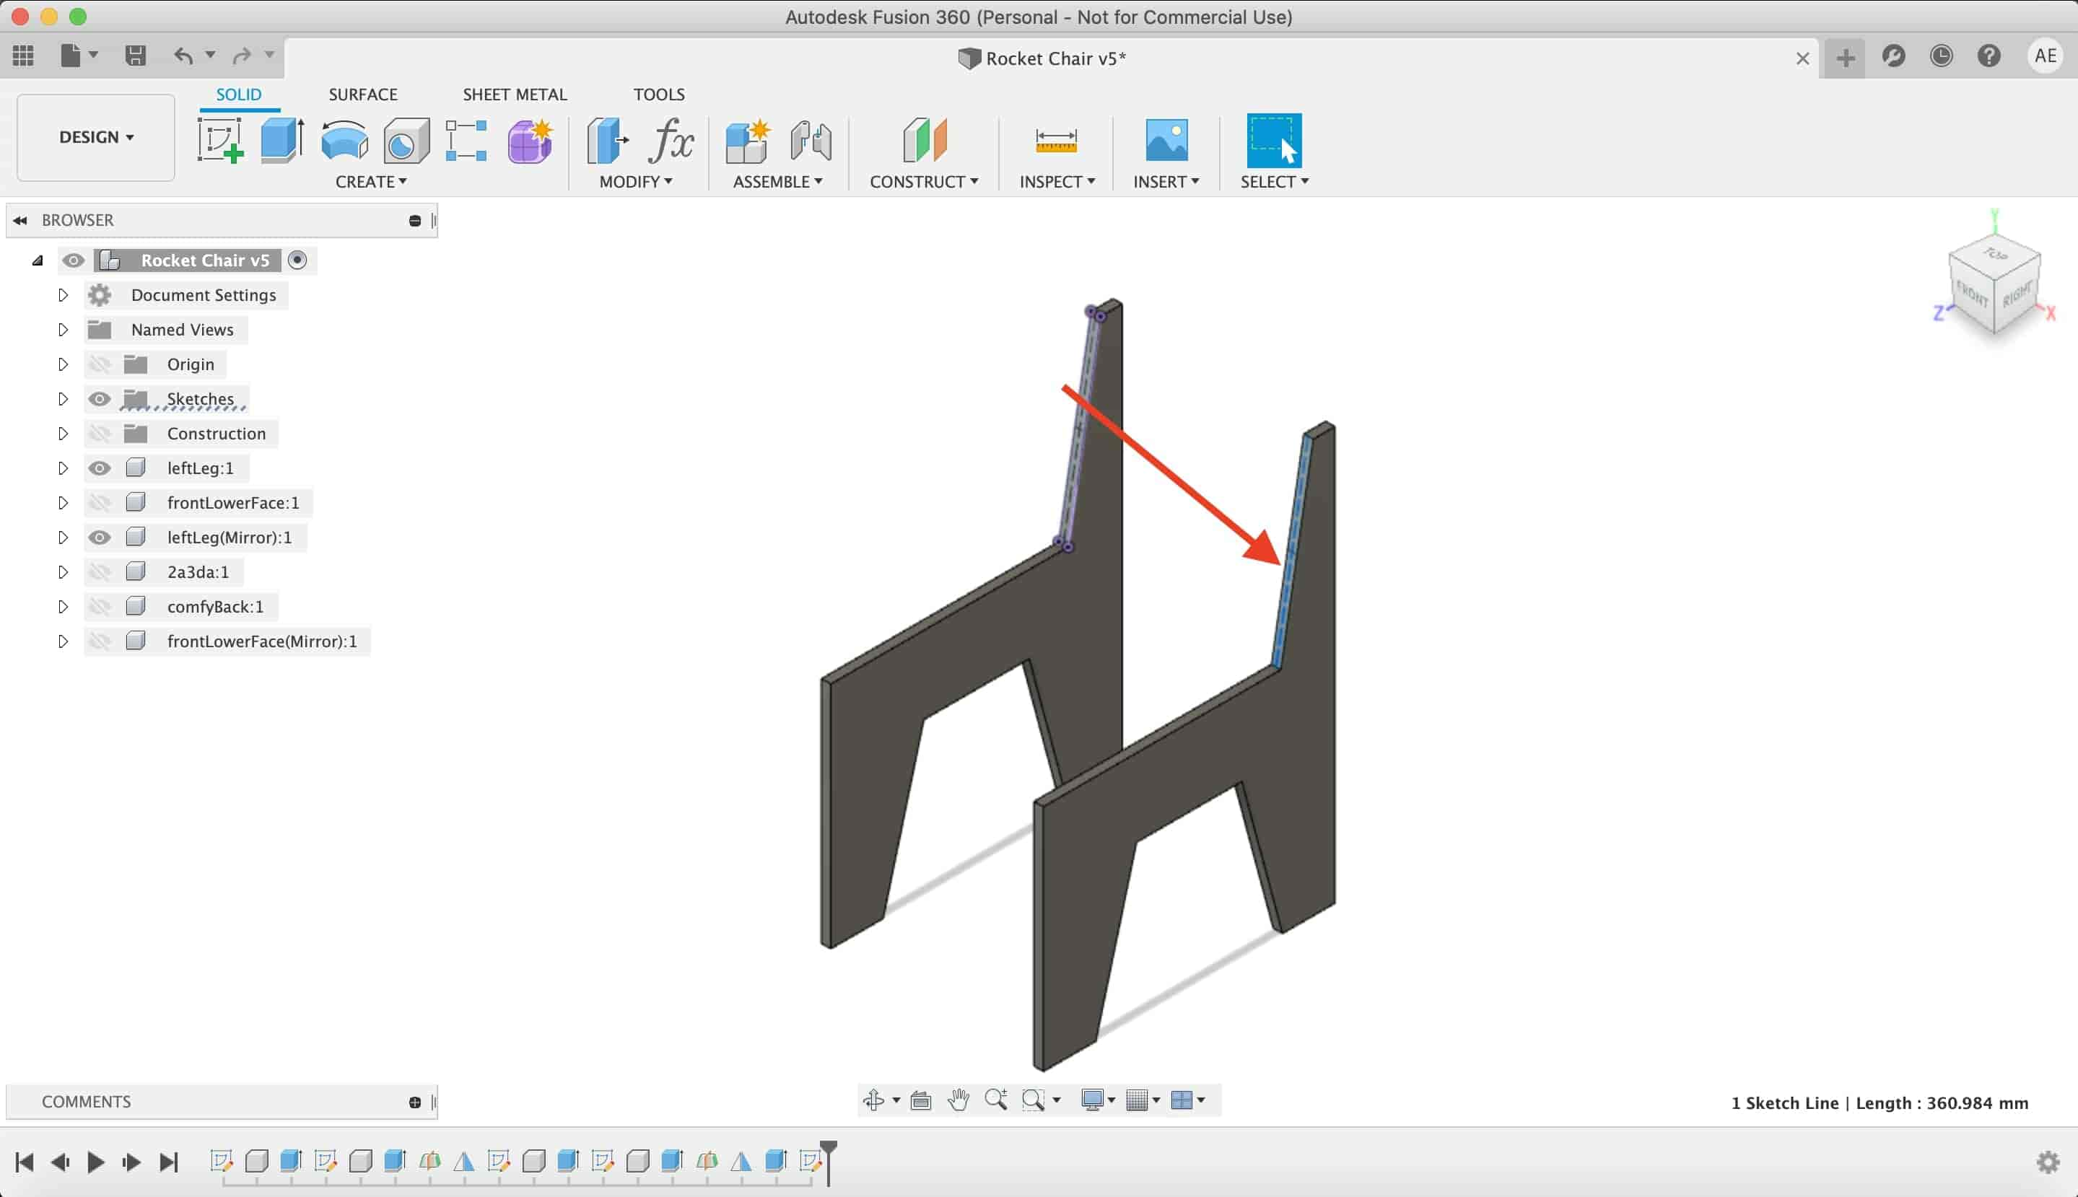Open the CONSTRUCT dropdown menu
Screen dimensions: 2078x1197
(x=925, y=182)
